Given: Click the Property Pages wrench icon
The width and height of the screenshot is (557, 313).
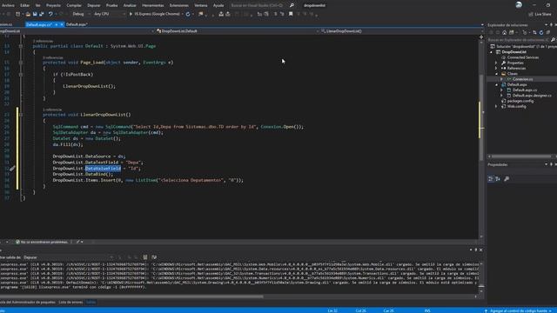Looking at the screenshot, I should coord(507,179).
